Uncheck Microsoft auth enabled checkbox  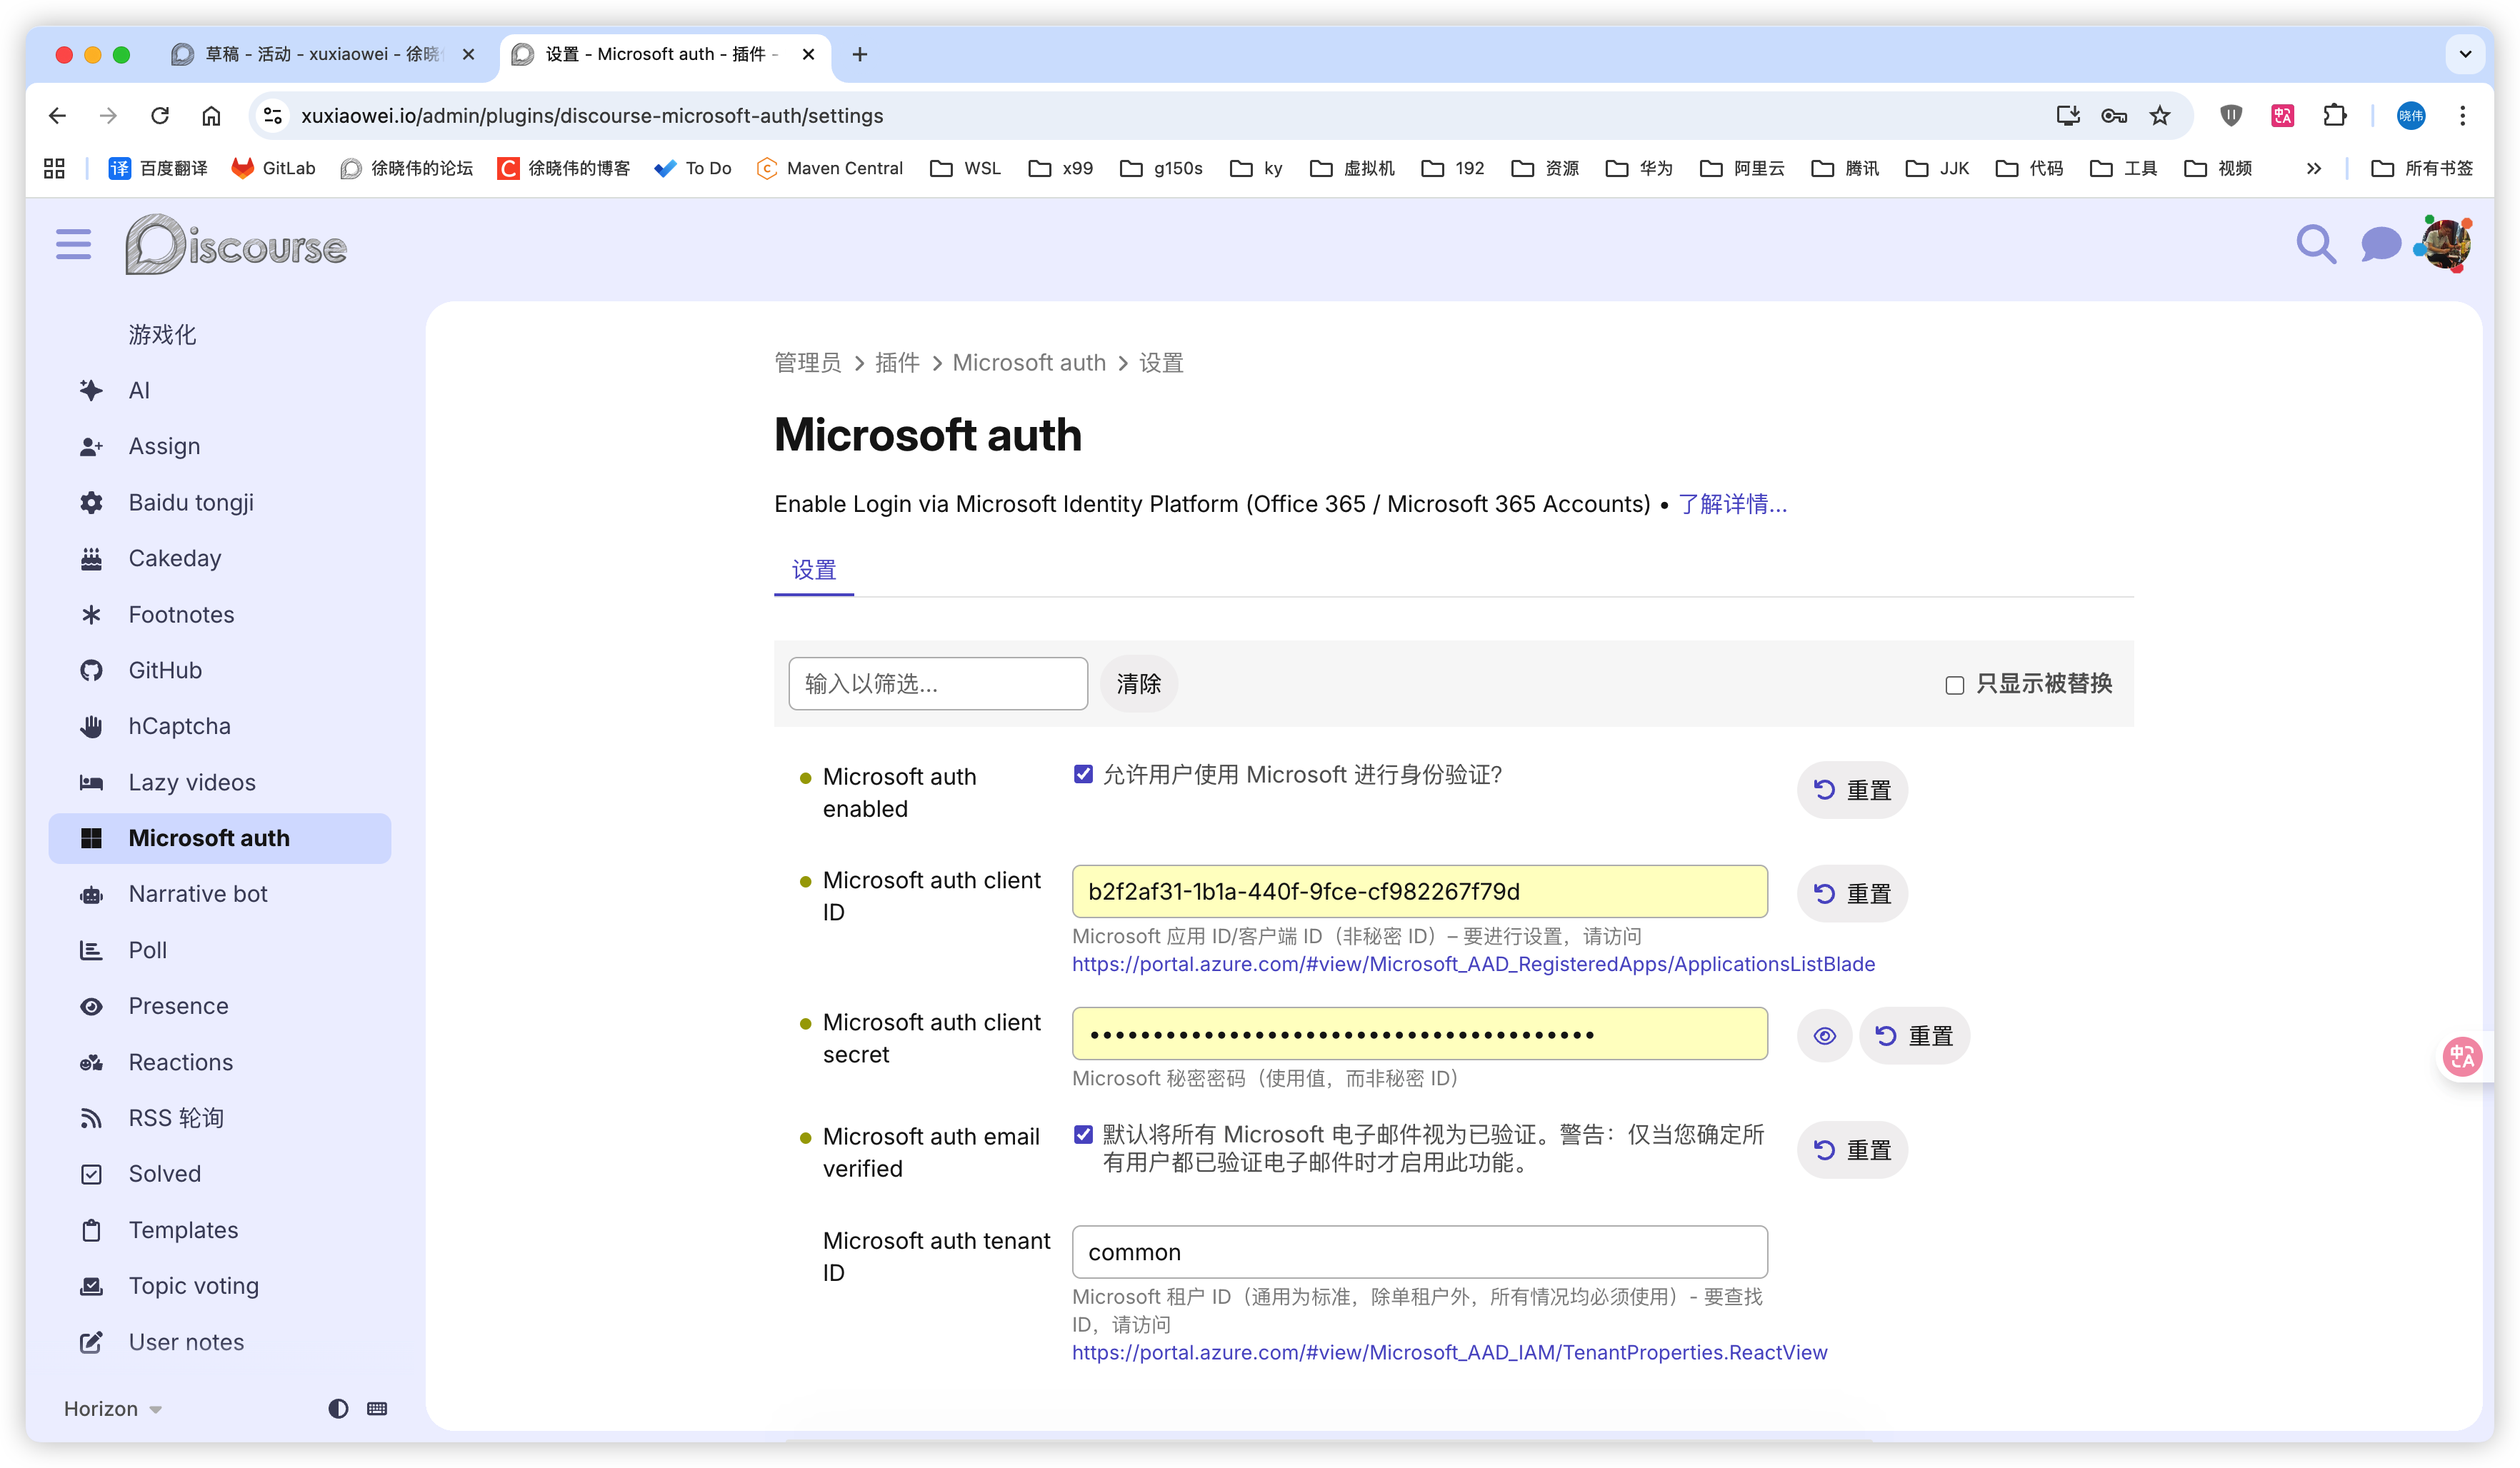pyautogui.click(x=1083, y=775)
